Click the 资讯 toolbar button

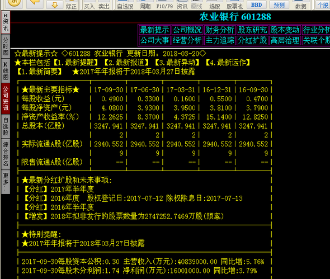pos(182,5)
